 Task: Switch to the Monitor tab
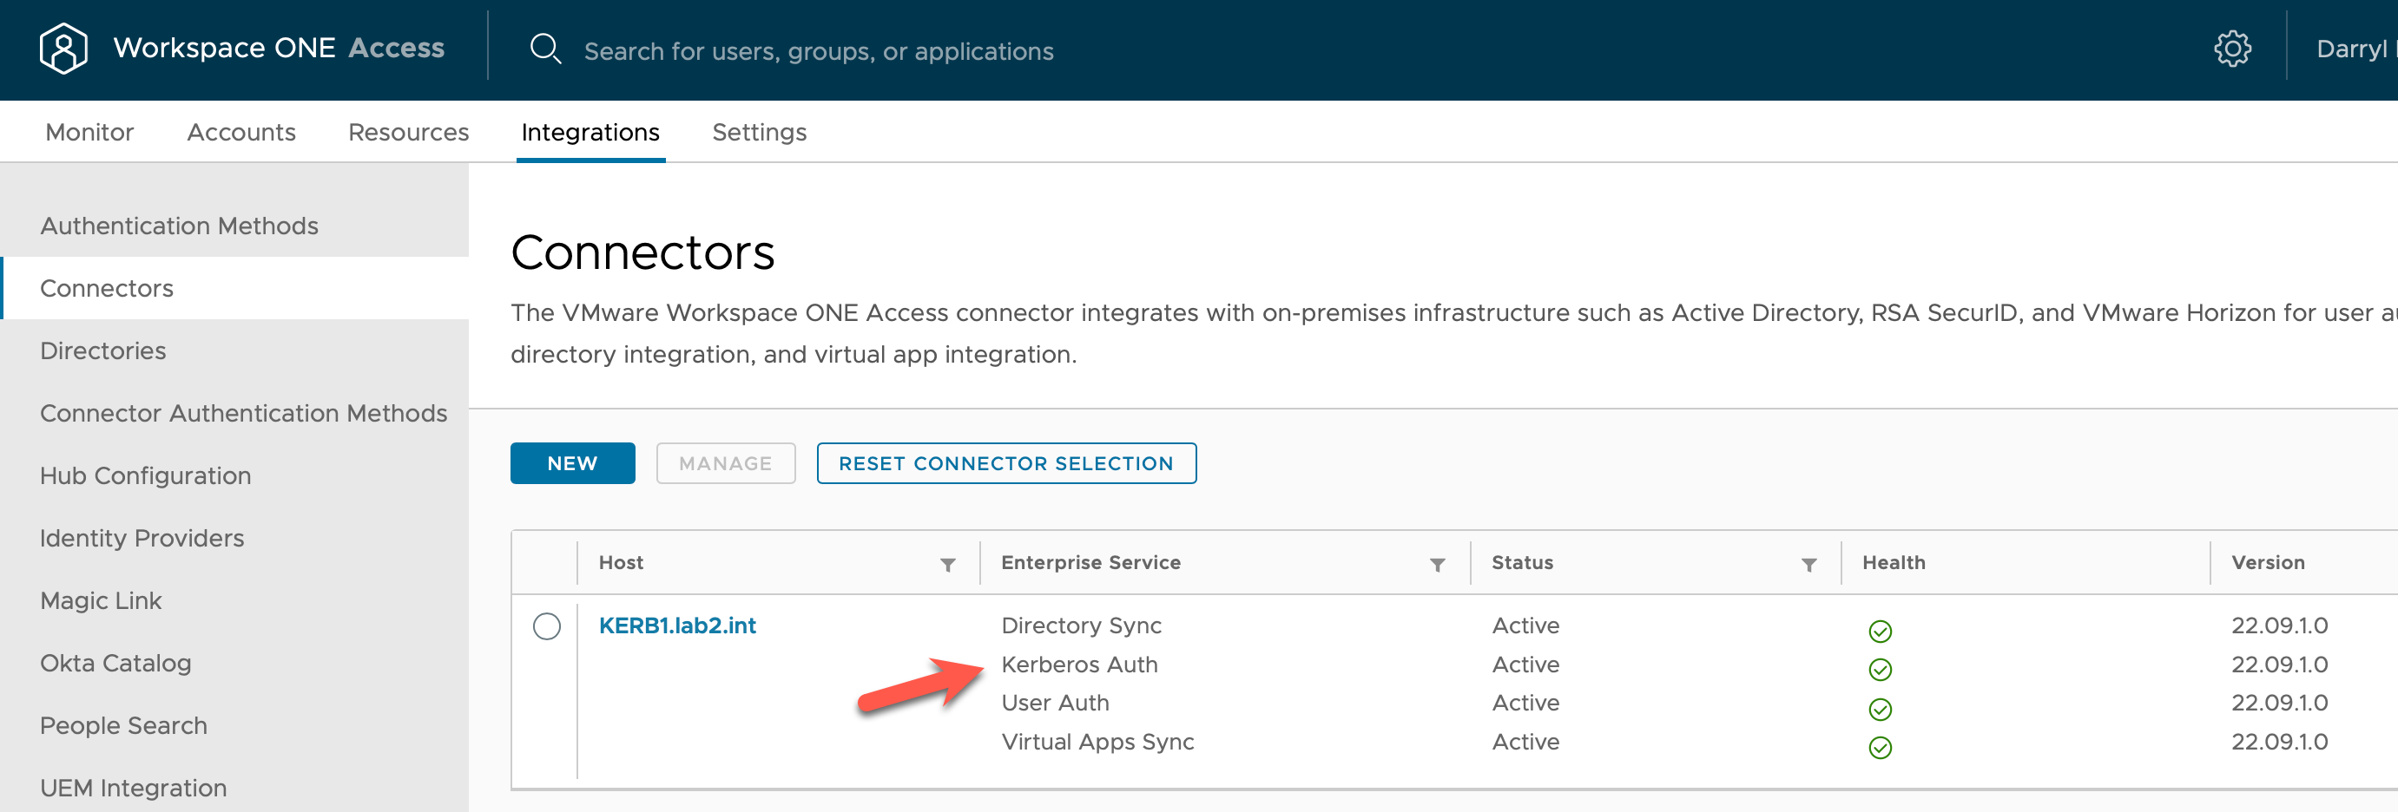(89, 132)
